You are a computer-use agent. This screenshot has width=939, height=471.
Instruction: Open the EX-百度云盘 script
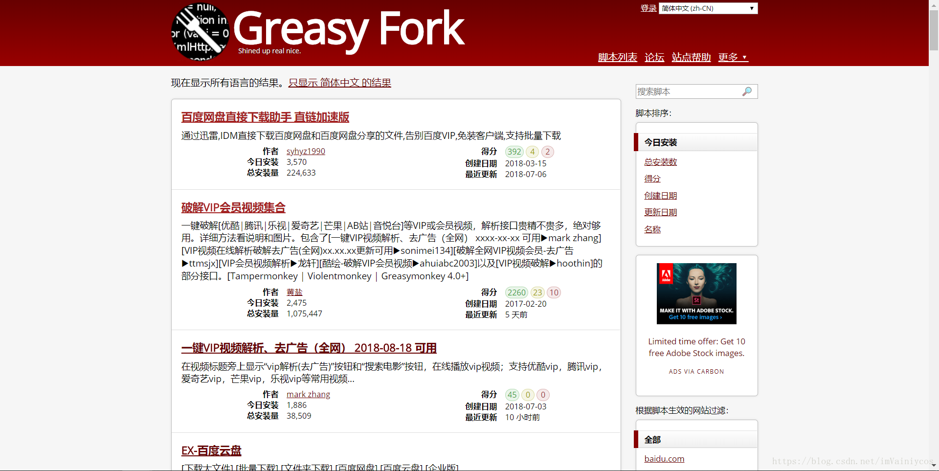(x=211, y=450)
